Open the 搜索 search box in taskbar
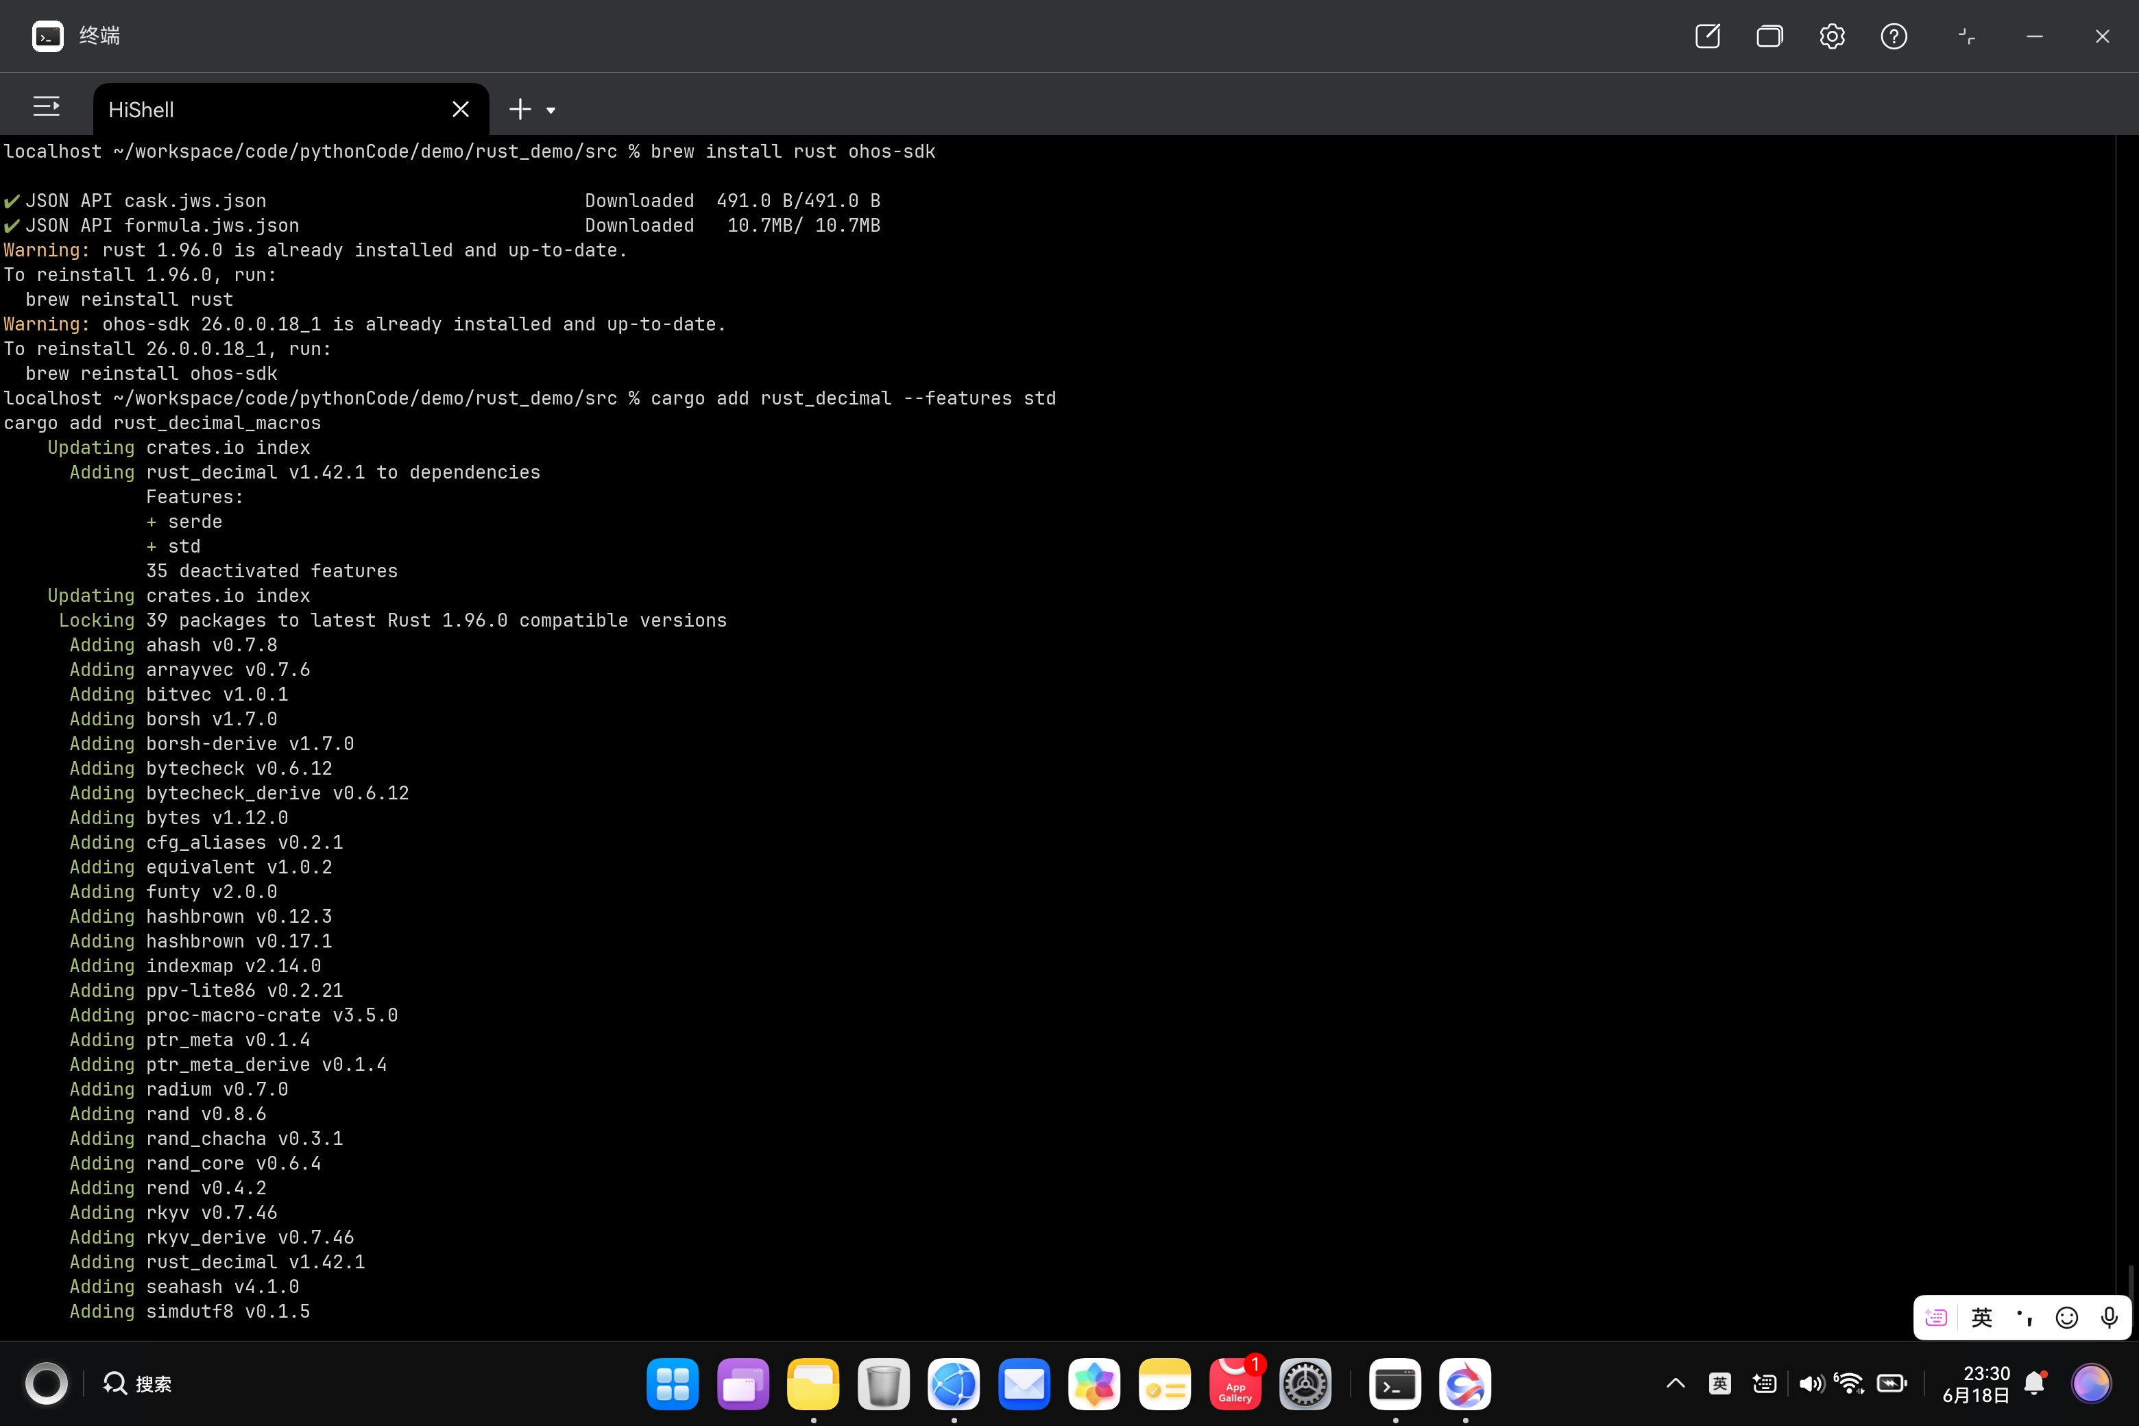This screenshot has width=2139, height=1426. (137, 1383)
